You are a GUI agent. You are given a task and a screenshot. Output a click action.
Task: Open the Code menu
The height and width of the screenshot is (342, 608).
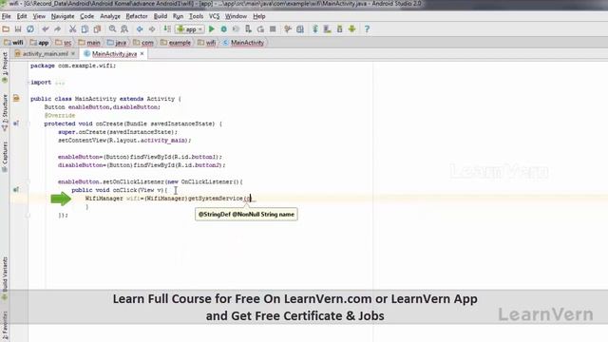pyautogui.click(x=86, y=16)
